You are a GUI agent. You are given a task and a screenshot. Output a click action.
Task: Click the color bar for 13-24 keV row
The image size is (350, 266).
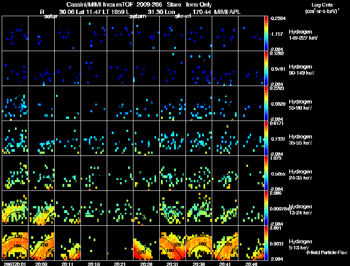[266, 208]
